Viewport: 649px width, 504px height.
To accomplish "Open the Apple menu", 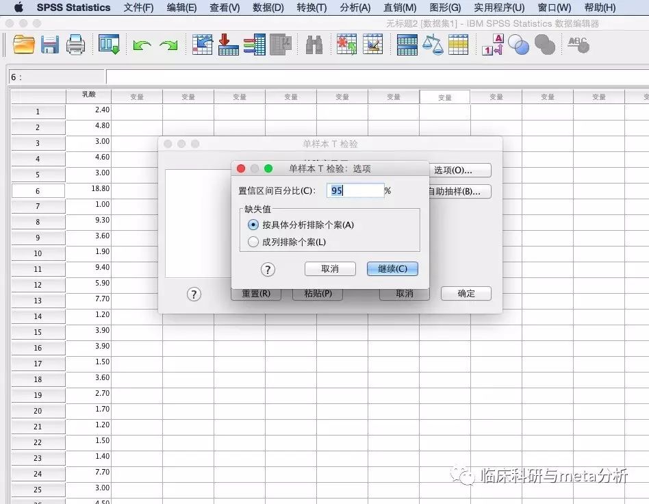I will pyautogui.click(x=18, y=8).
